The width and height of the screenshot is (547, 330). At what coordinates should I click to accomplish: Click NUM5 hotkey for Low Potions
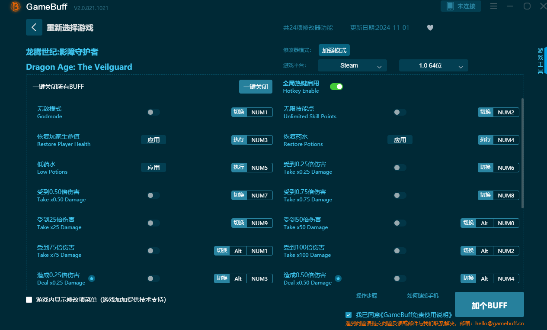click(259, 168)
